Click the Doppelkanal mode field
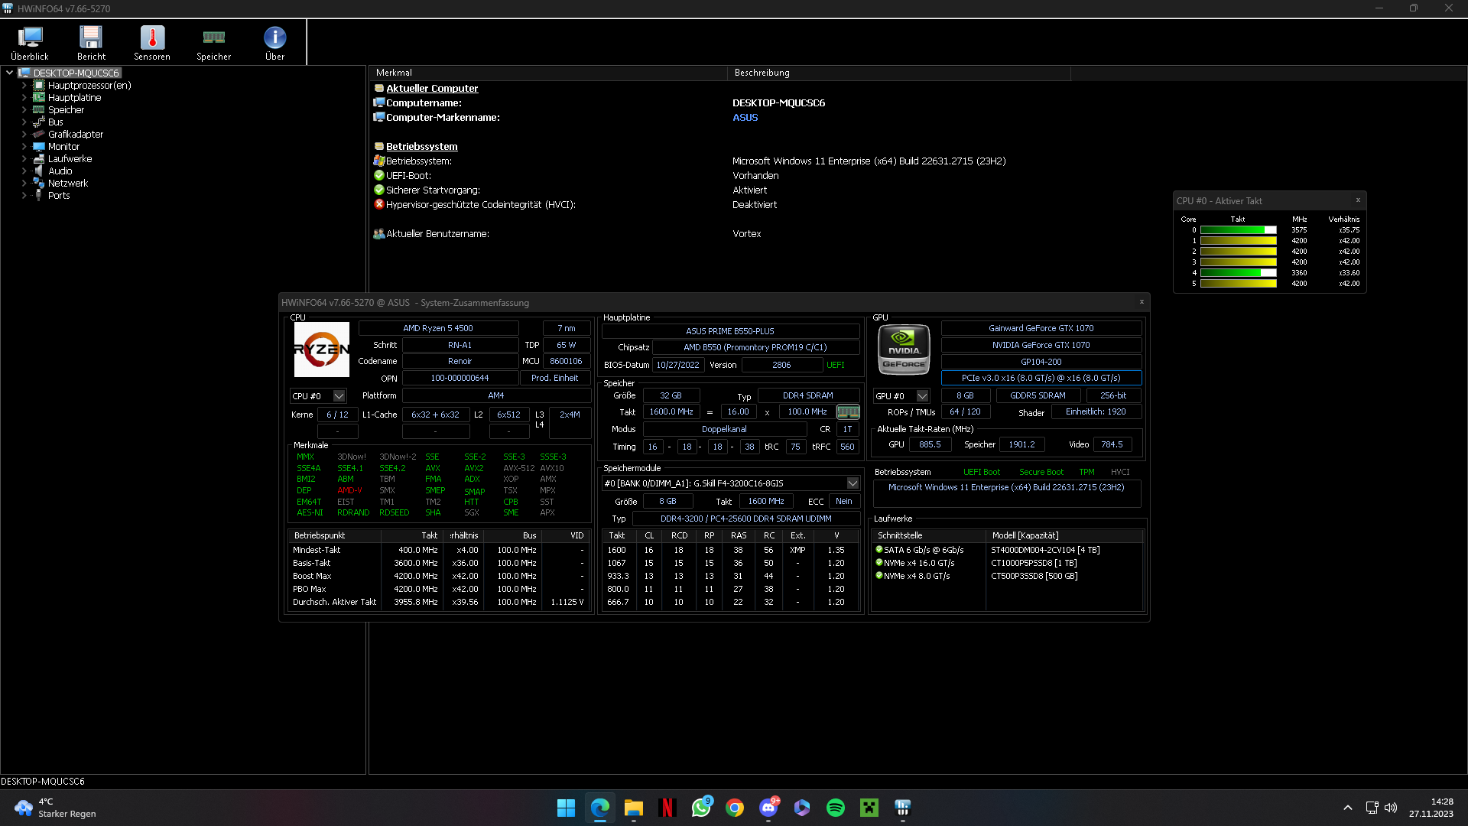Screen dimensions: 1468x826 pos(724,429)
